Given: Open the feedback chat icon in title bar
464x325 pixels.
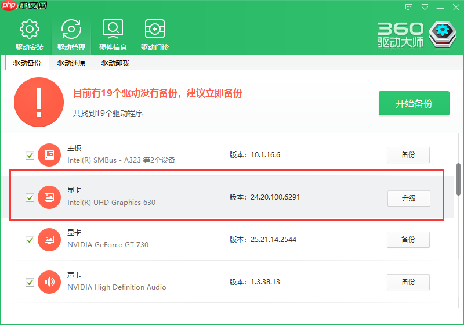Looking at the screenshot, I should tap(409, 7).
